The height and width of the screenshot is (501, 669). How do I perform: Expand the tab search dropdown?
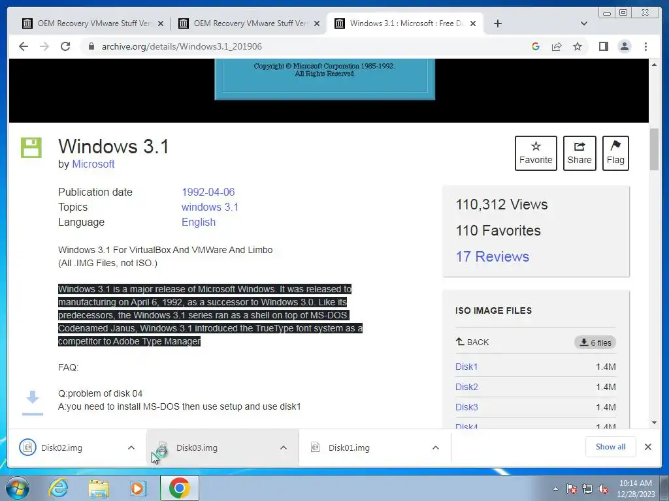tap(584, 23)
